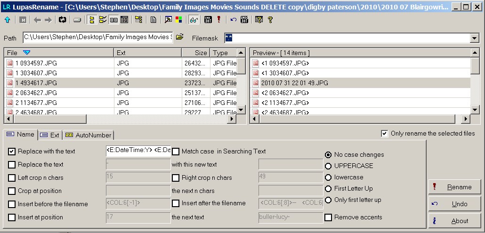This screenshot has width=485, height=233.
Task: Uncheck 'Replace with the text' checkbox
Action: [x=12, y=152]
